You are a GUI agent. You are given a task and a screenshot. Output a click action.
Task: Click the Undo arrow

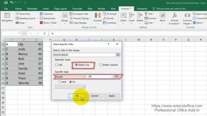[x=12, y=3]
